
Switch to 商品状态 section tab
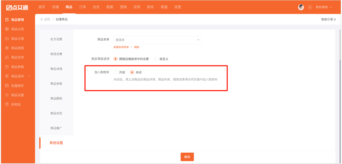coord(56,113)
